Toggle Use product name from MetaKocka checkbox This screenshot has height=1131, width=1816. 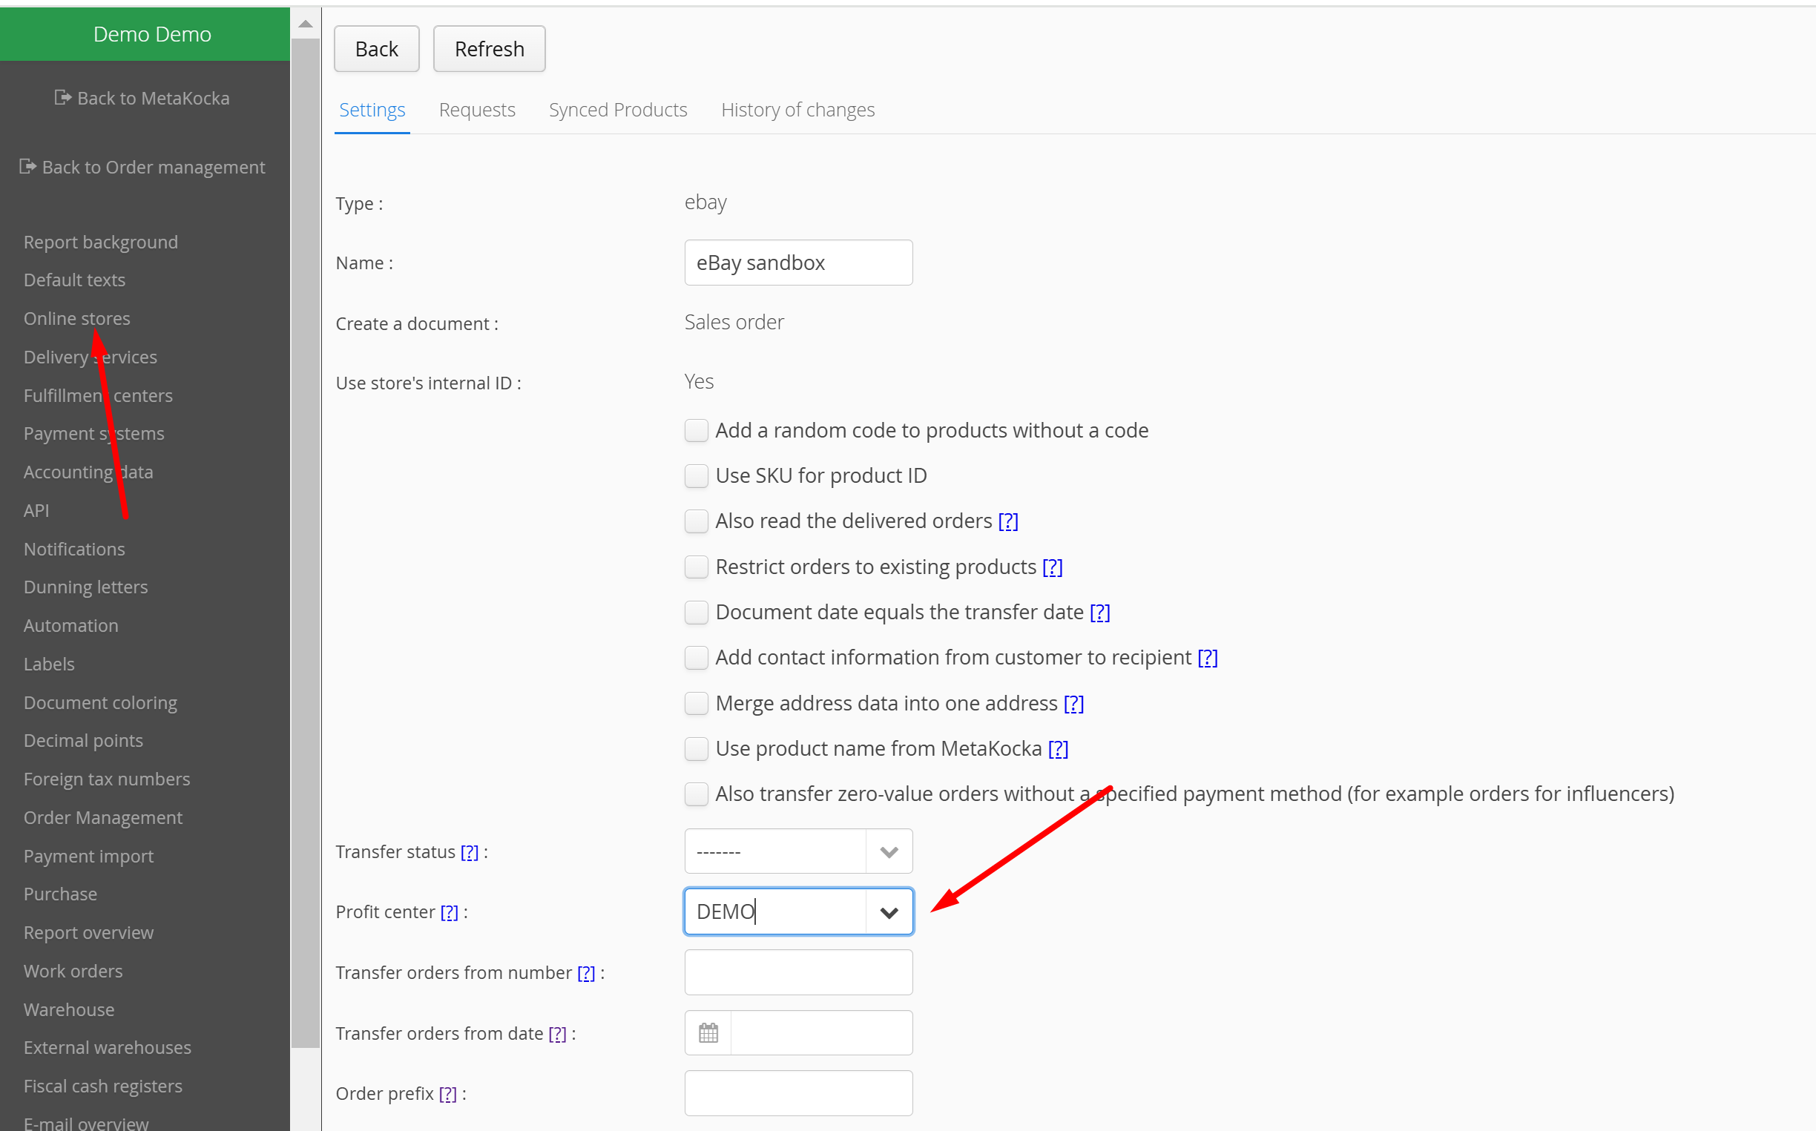pos(696,749)
